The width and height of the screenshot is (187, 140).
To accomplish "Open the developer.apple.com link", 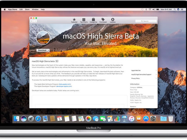I will pyautogui.click(x=64, y=86).
